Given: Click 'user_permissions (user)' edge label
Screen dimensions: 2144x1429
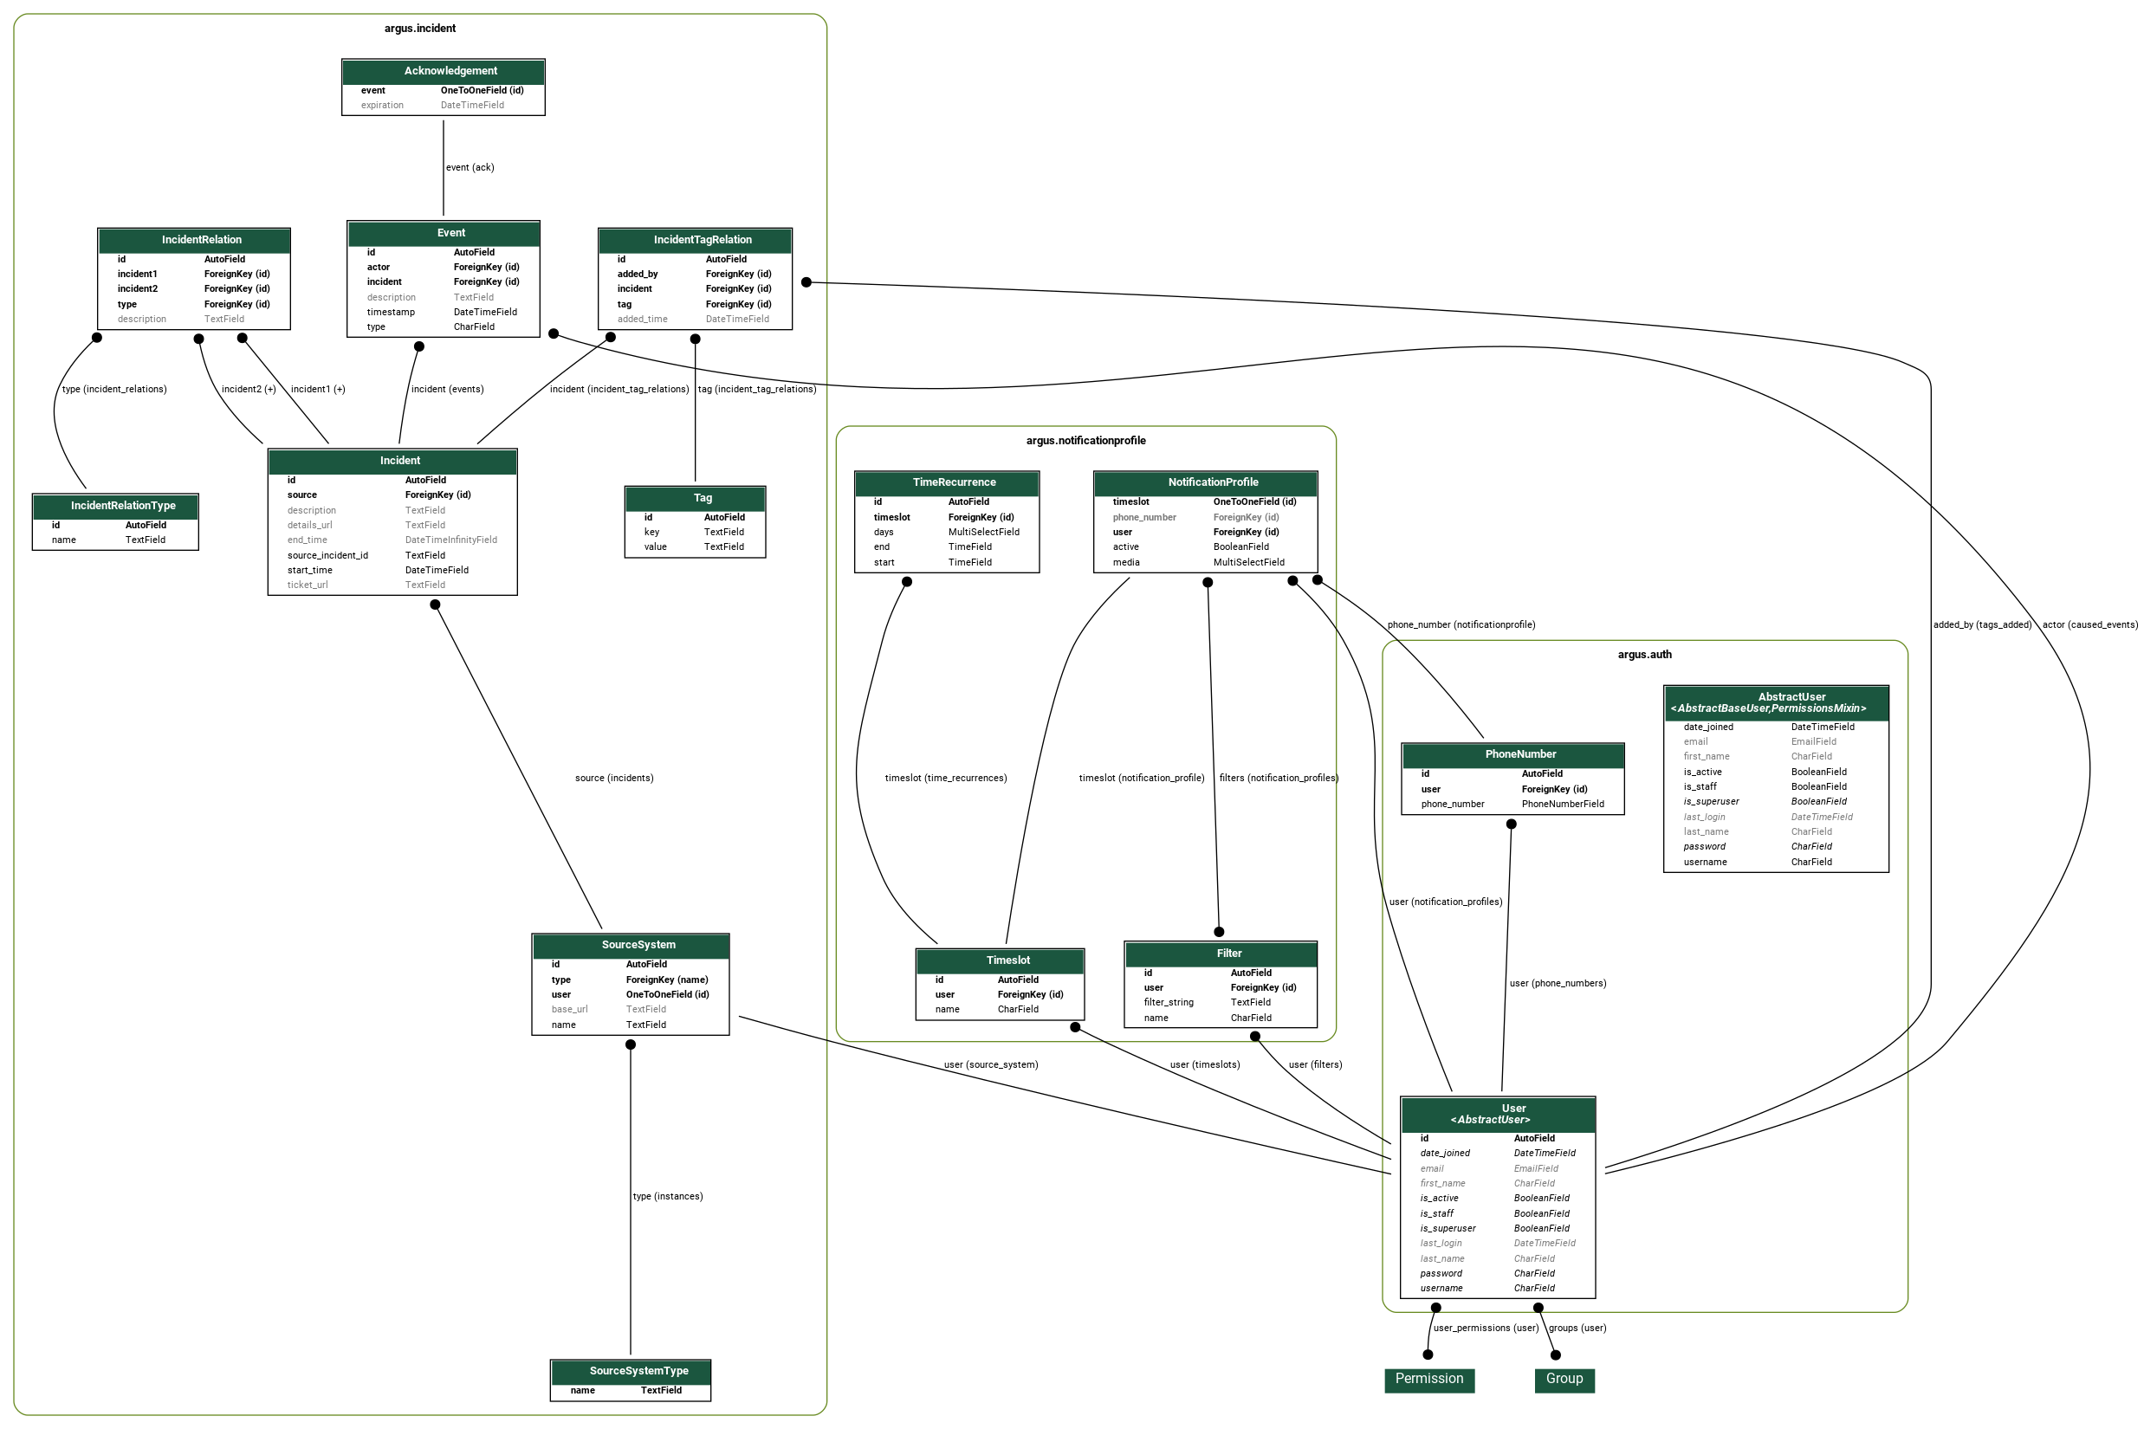Looking at the screenshot, I should [1486, 1329].
